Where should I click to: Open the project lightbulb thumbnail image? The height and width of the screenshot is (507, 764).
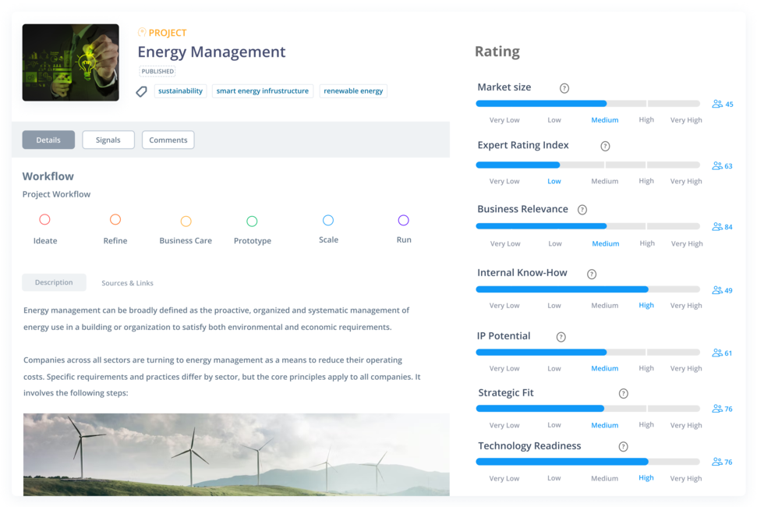click(71, 62)
